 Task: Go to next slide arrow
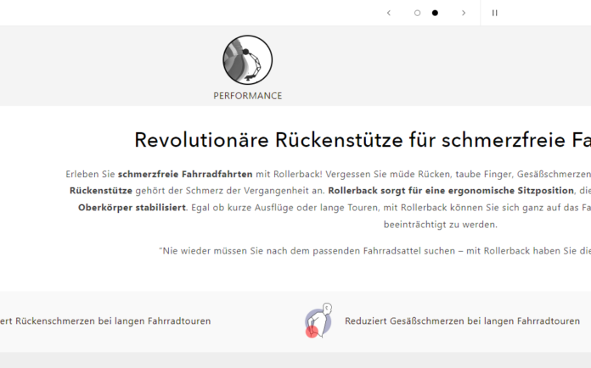[x=464, y=14]
